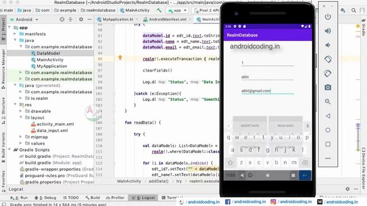The width and height of the screenshot is (367, 206).
Task: Tap the emulator Back triangle button
Action: coord(327,116)
